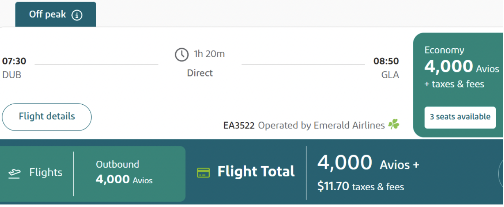Click the credit card Flight Total icon
This screenshot has height=207, width=504.
(203, 172)
